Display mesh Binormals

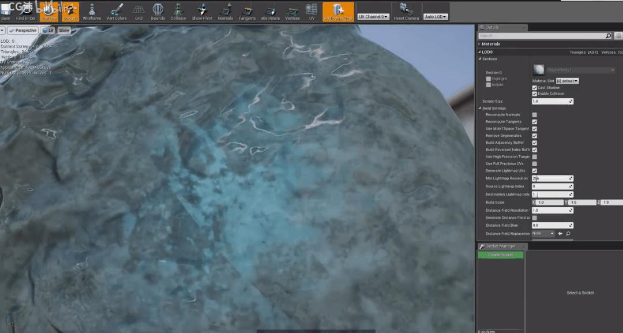click(x=270, y=12)
